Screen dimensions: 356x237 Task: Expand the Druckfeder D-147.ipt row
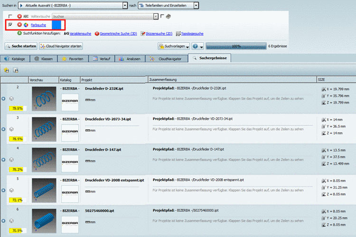3,160
